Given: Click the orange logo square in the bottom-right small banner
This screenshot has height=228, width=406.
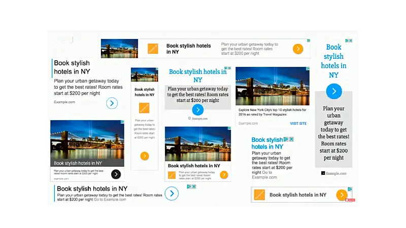Looking at the screenshot, I should click(259, 195).
